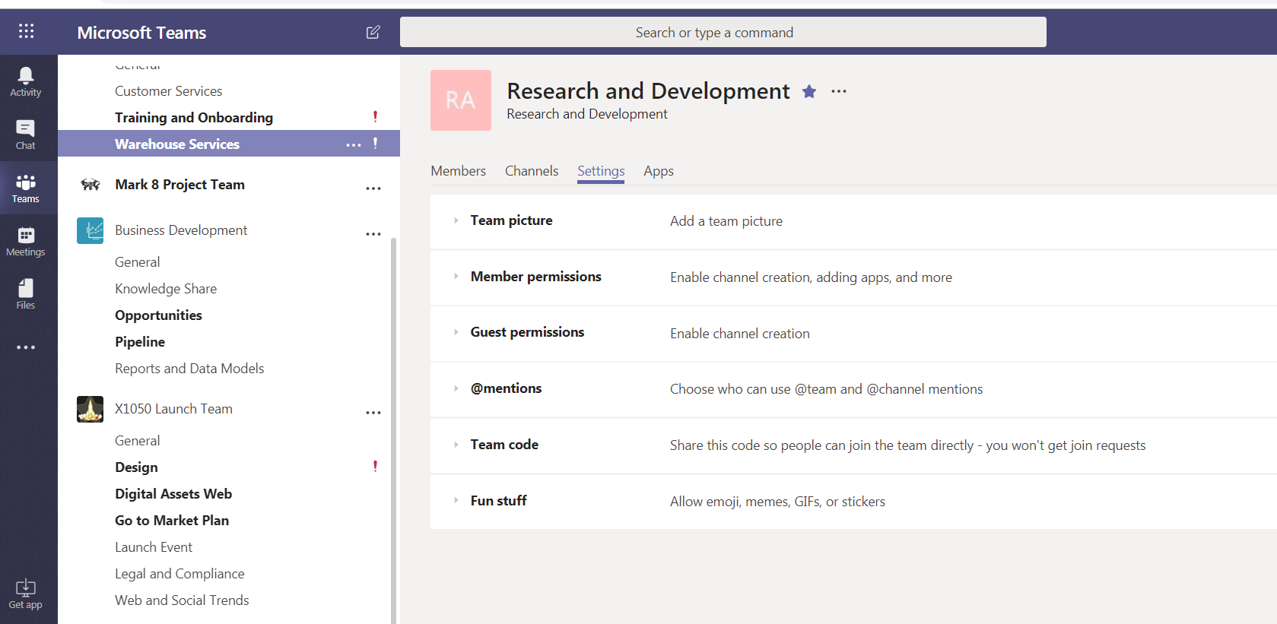This screenshot has width=1277, height=624.
Task: Click the Business Development team avatar
Action: pos(91,230)
